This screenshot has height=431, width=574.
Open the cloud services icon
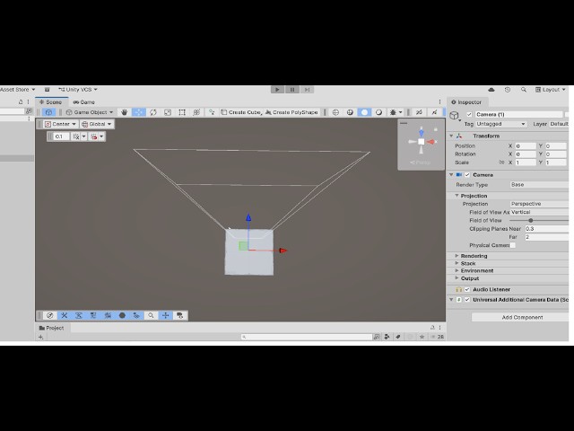(491, 90)
